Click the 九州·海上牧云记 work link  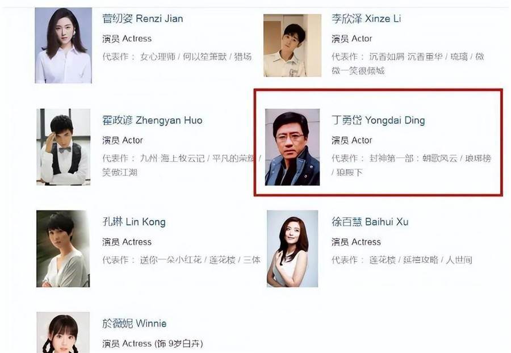172,158
